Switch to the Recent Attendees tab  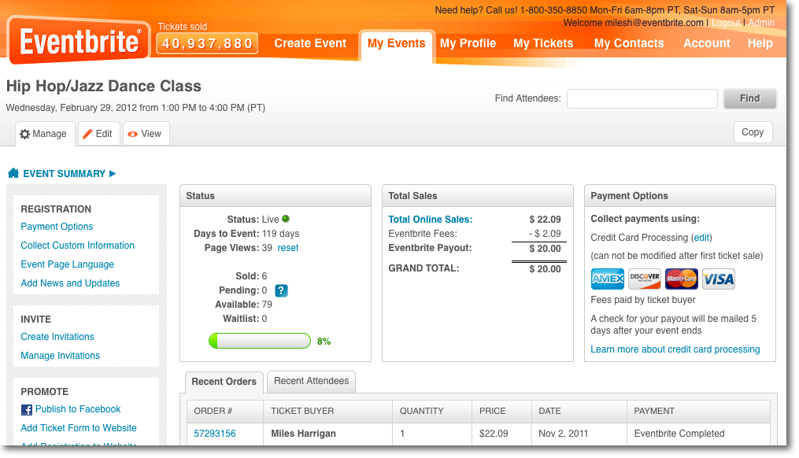click(312, 381)
